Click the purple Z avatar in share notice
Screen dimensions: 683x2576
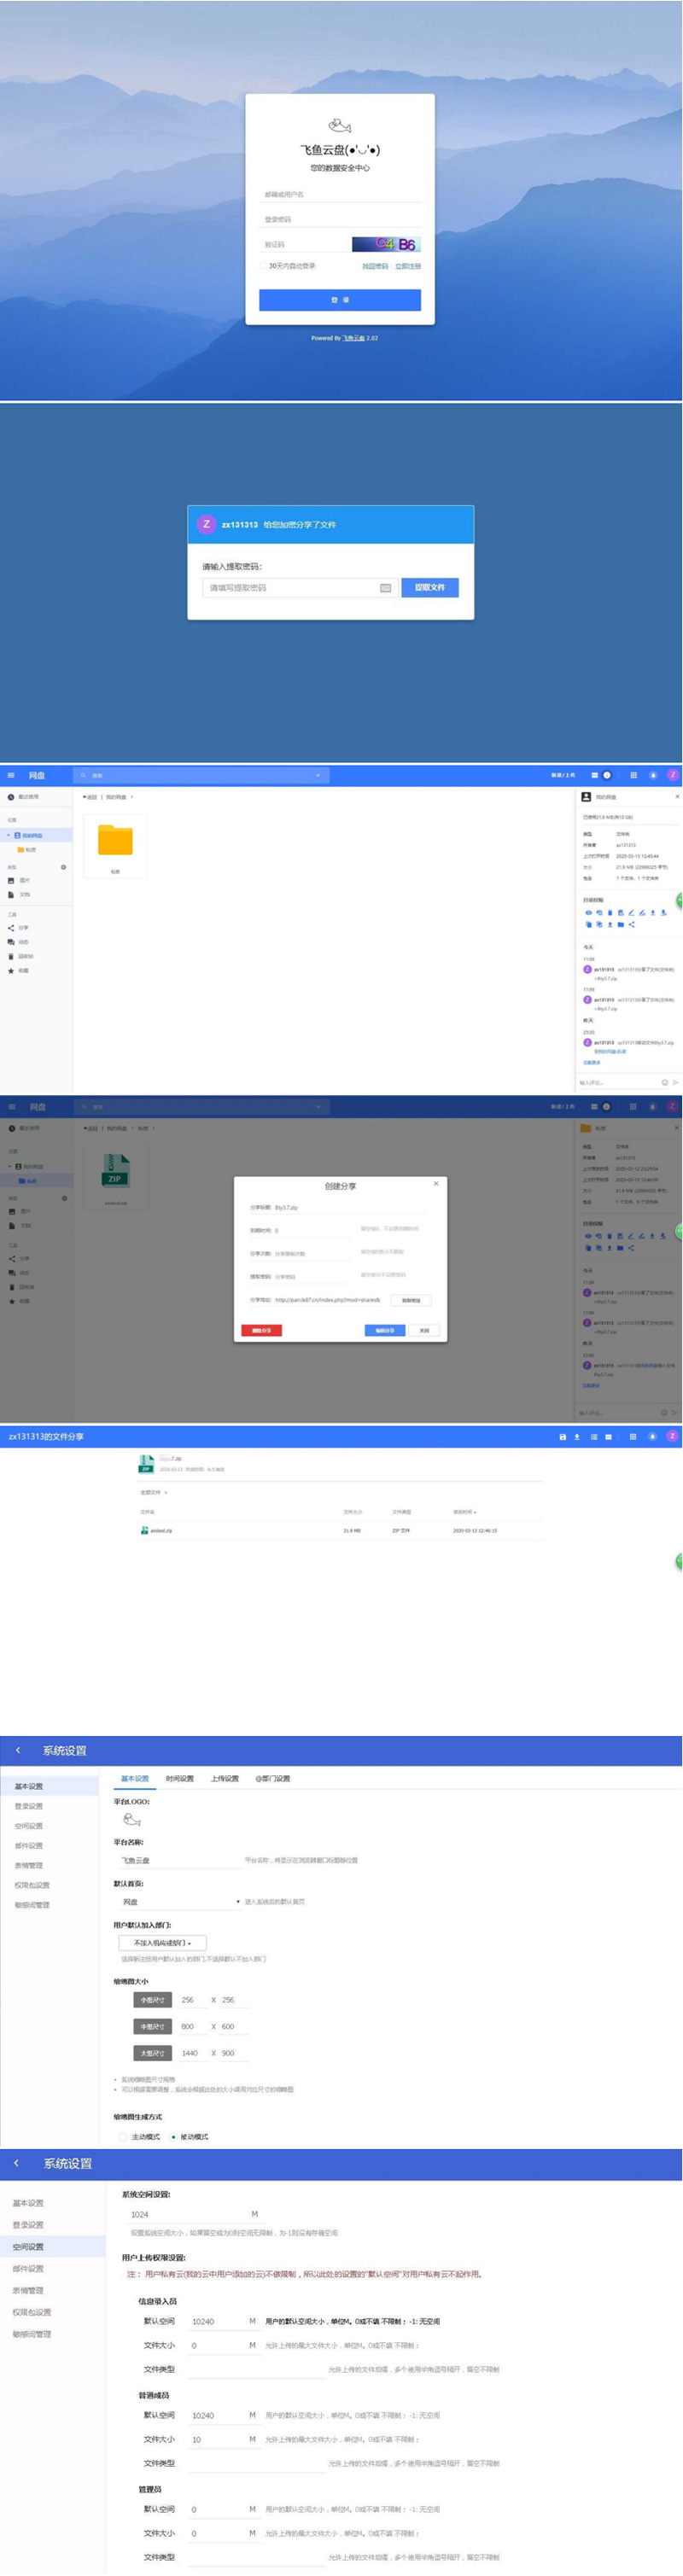point(207,524)
